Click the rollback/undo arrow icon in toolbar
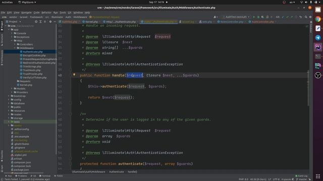Image resolution: width=323 pixels, height=181 pixels. pos(301,17)
